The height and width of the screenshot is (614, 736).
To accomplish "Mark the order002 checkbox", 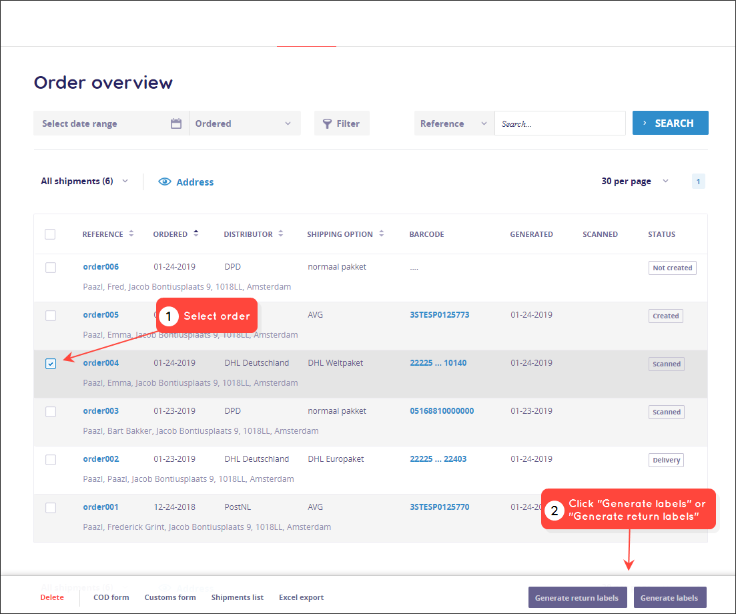I will 51,460.
